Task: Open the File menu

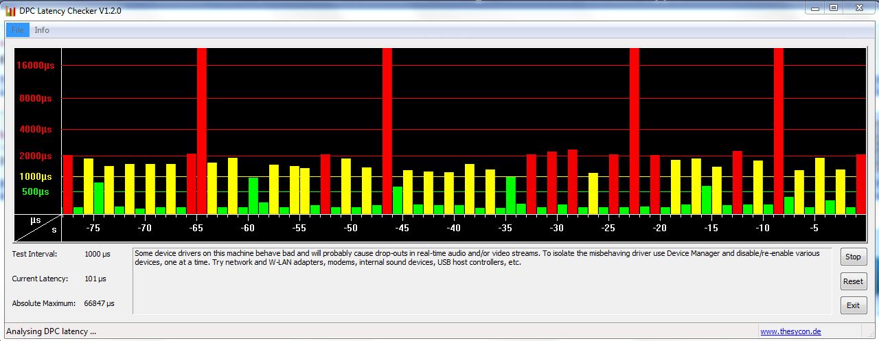Action: (x=18, y=30)
